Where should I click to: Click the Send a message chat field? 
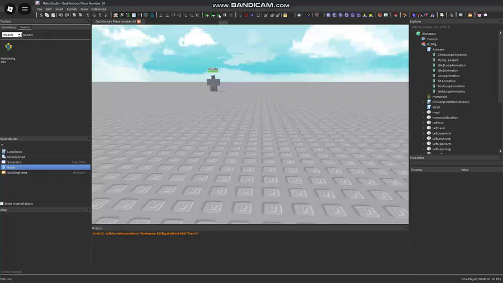45,272
